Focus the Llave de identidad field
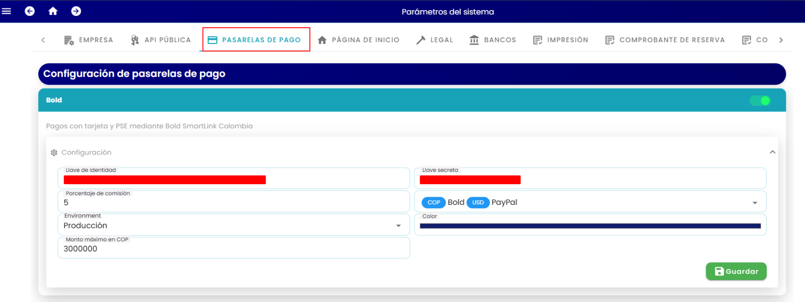805x302 pixels. [x=234, y=179]
